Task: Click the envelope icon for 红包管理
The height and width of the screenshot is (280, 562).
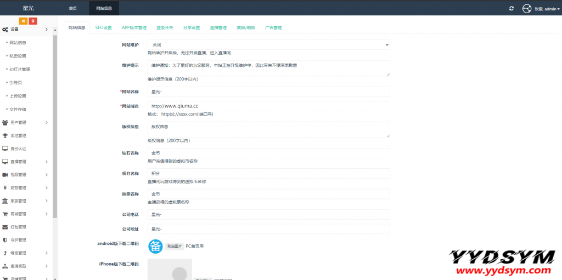Action: click(x=5, y=227)
